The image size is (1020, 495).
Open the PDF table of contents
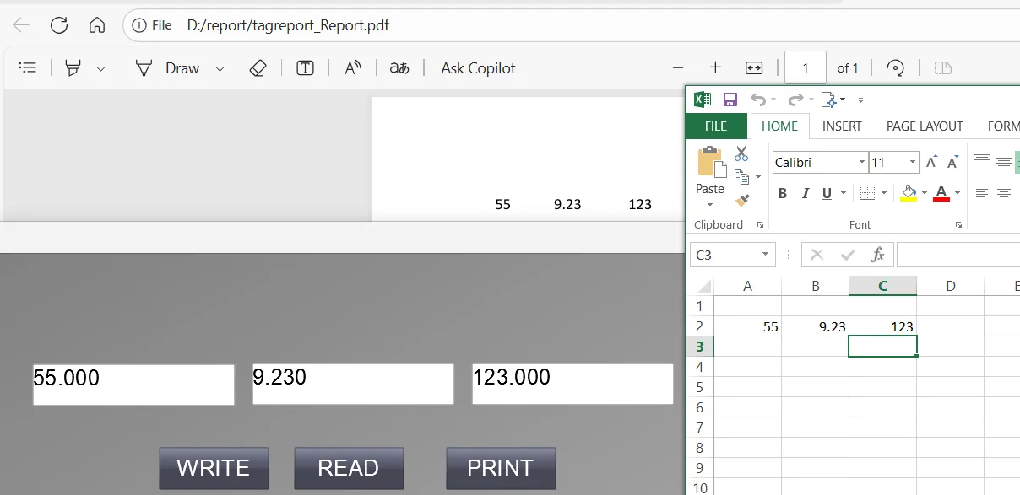click(x=28, y=67)
